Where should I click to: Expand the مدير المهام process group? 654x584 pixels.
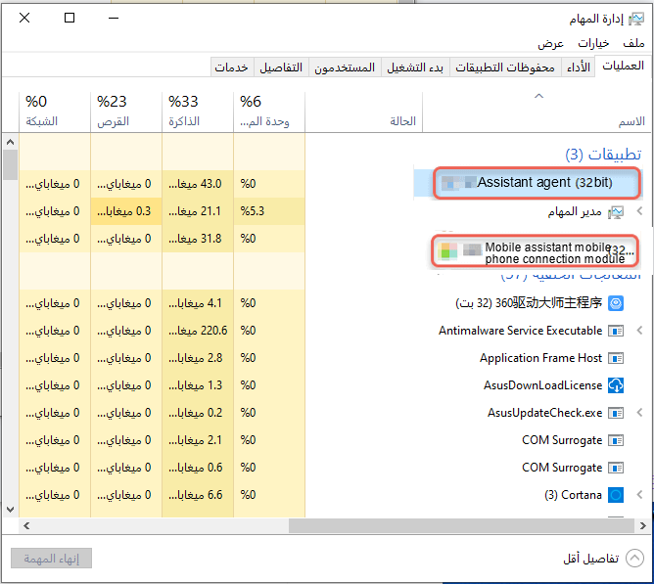point(640,211)
